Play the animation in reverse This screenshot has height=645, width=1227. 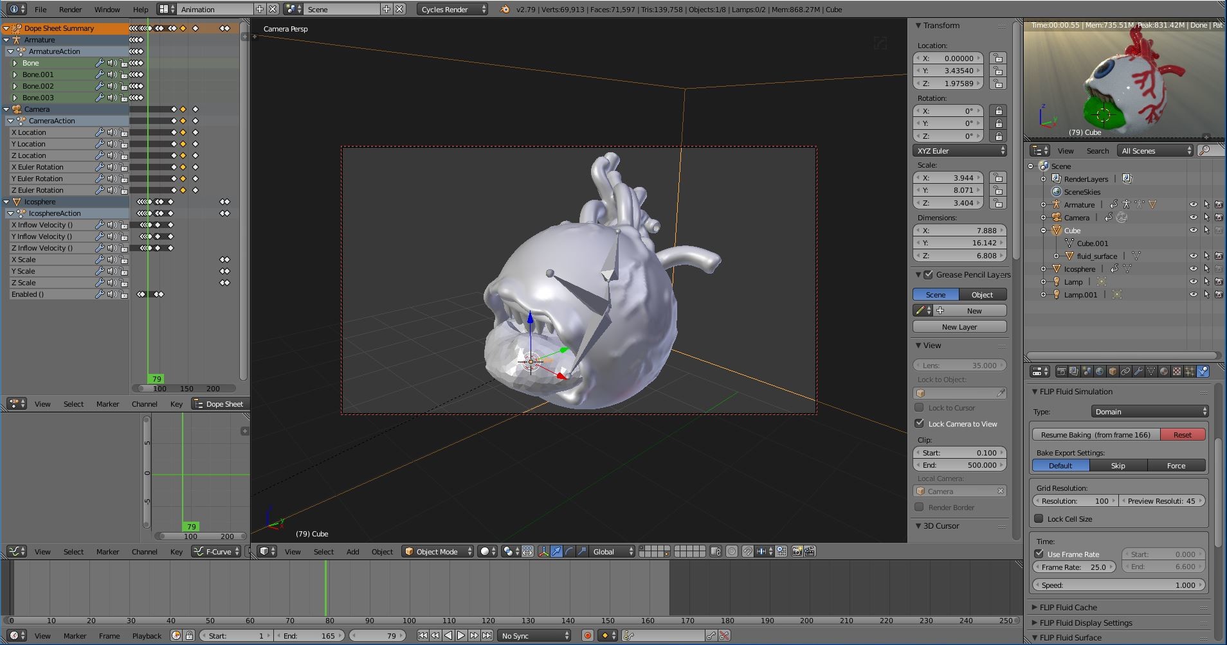(x=448, y=635)
